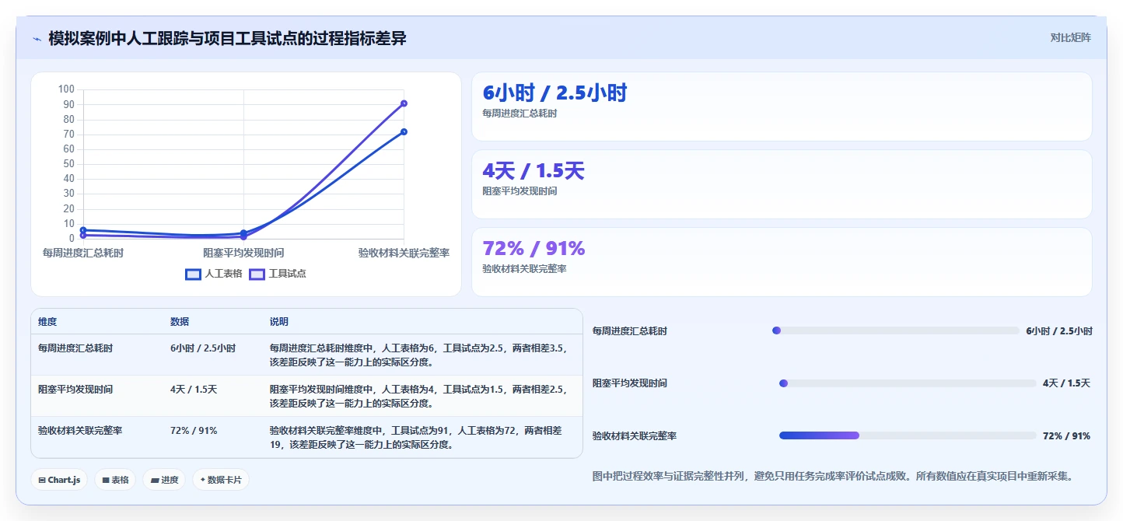The height and width of the screenshot is (521, 1123).
Task: Click the y-axis value 100
Action: 66,89
